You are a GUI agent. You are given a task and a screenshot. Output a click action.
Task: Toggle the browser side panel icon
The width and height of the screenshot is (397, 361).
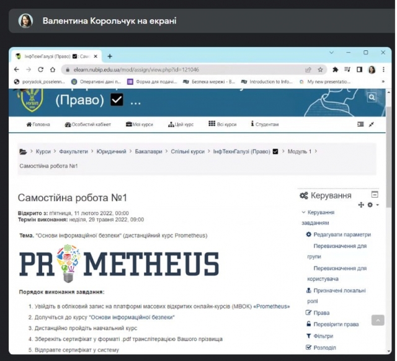(x=359, y=69)
